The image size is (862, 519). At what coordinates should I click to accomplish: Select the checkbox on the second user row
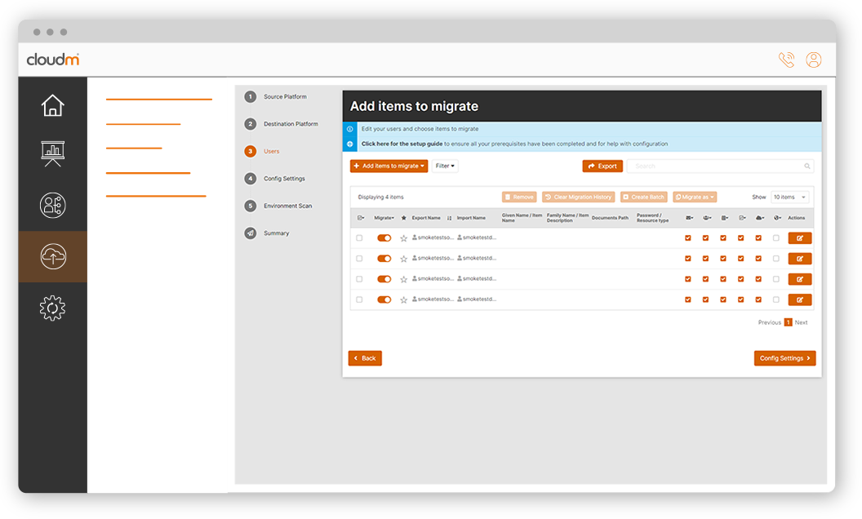(359, 258)
